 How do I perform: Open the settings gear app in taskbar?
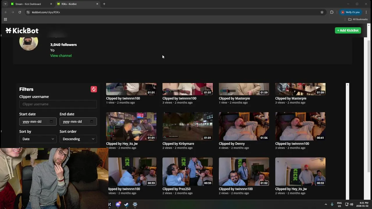135,204
